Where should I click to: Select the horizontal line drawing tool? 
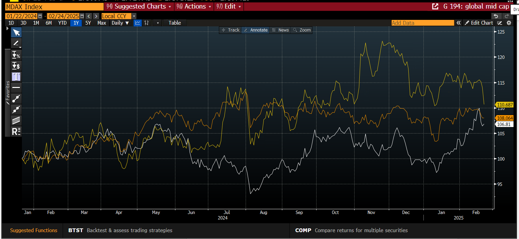(16, 87)
